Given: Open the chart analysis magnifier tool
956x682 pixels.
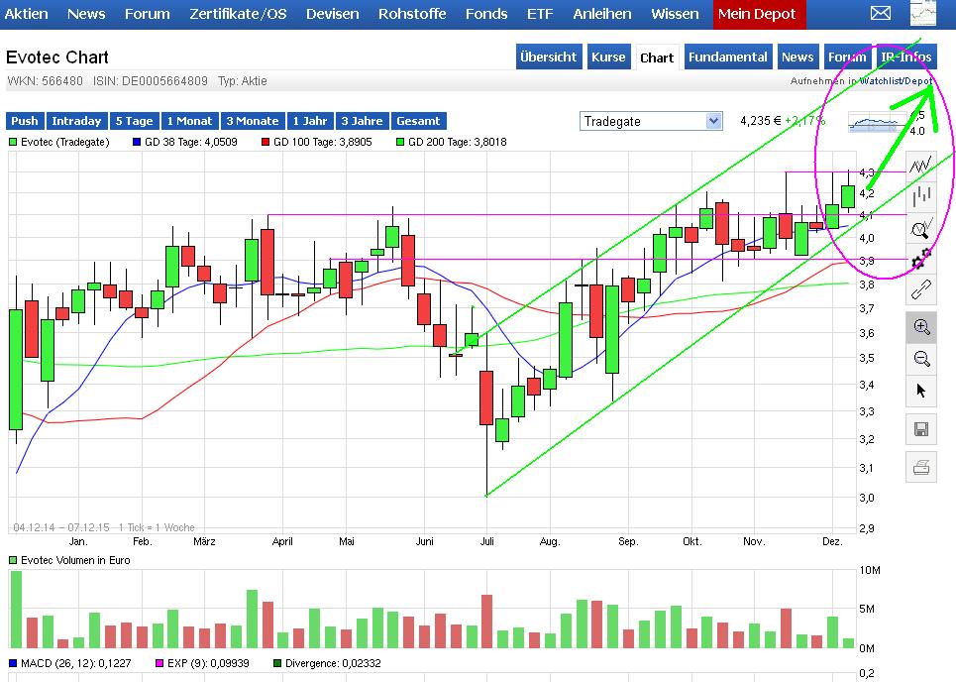Looking at the screenshot, I should coord(920,228).
